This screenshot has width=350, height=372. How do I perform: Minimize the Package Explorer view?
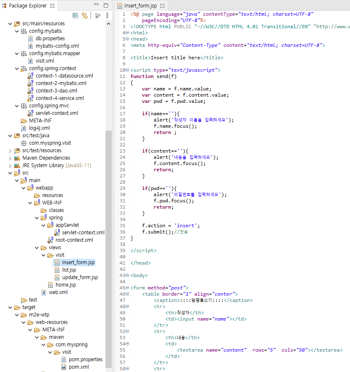tap(96, 4)
